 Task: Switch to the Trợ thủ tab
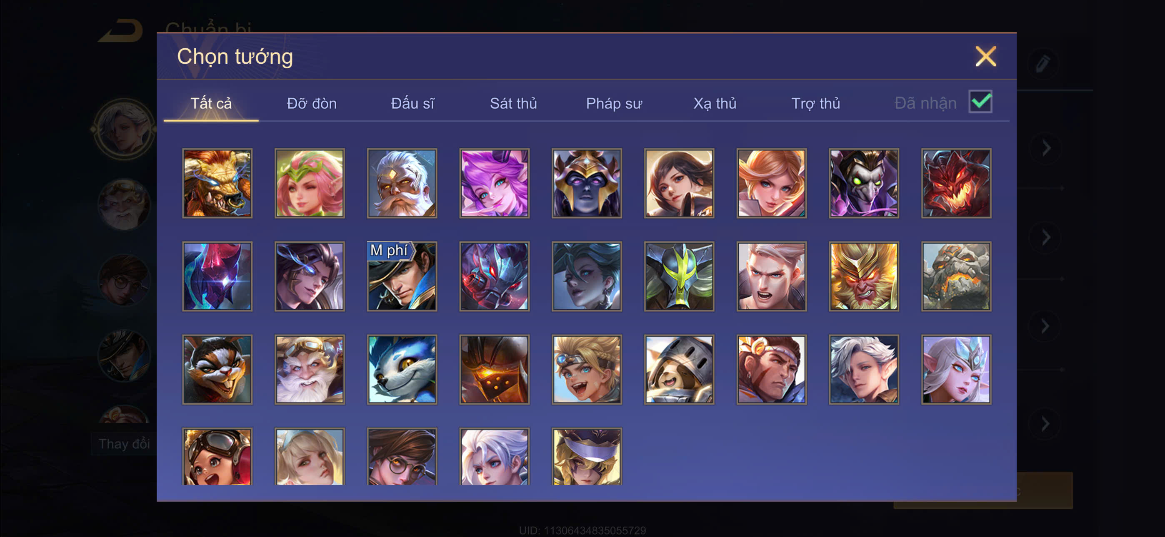[815, 104]
